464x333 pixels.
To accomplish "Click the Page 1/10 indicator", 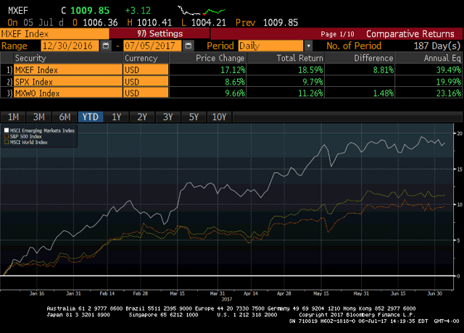I will coord(337,34).
